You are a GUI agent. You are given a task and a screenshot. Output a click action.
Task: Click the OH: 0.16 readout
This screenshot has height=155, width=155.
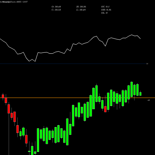(x=106, y=10)
